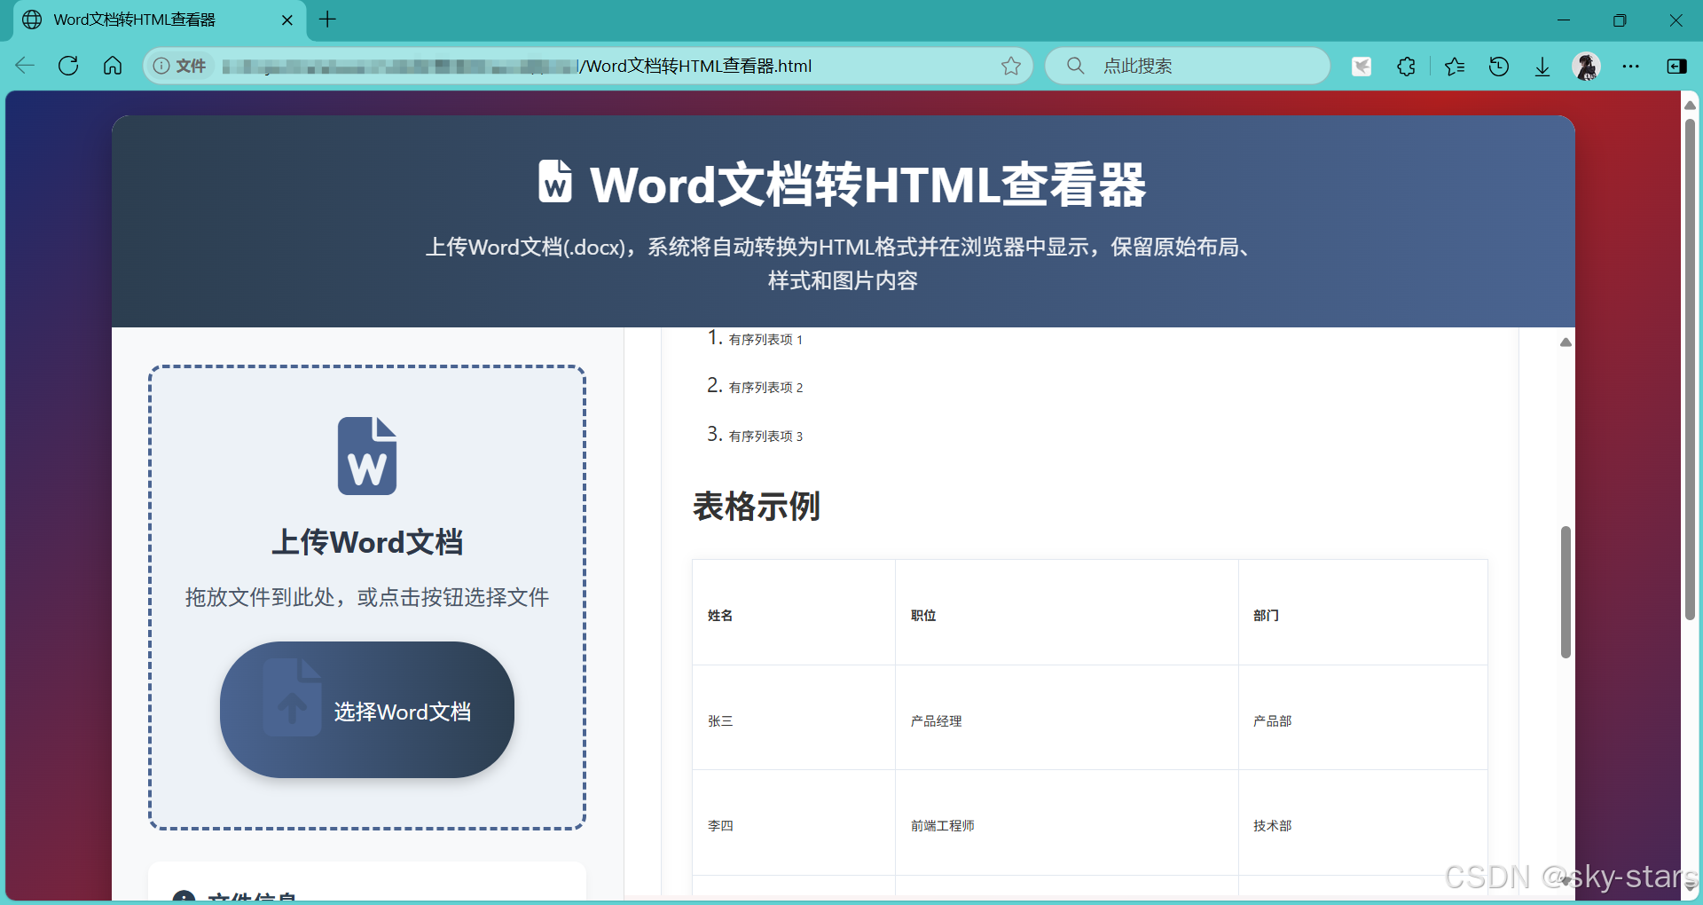Click the 产品部 table cell
The width and height of the screenshot is (1703, 905).
[x=1363, y=718]
